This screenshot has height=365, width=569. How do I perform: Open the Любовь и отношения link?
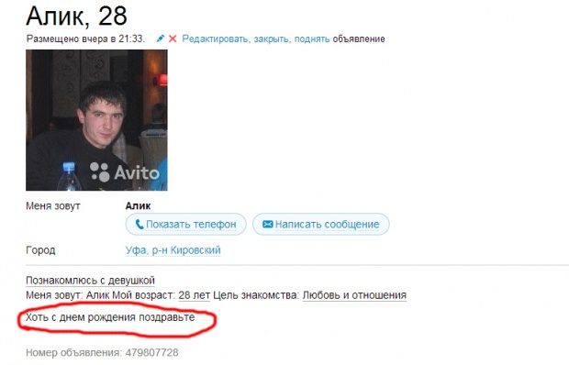pyautogui.click(x=354, y=295)
